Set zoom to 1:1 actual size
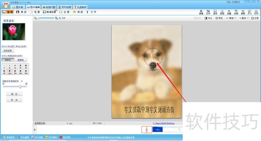Image resolution: width=261 pixels, height=141 pixels. [x=64, y=18]
